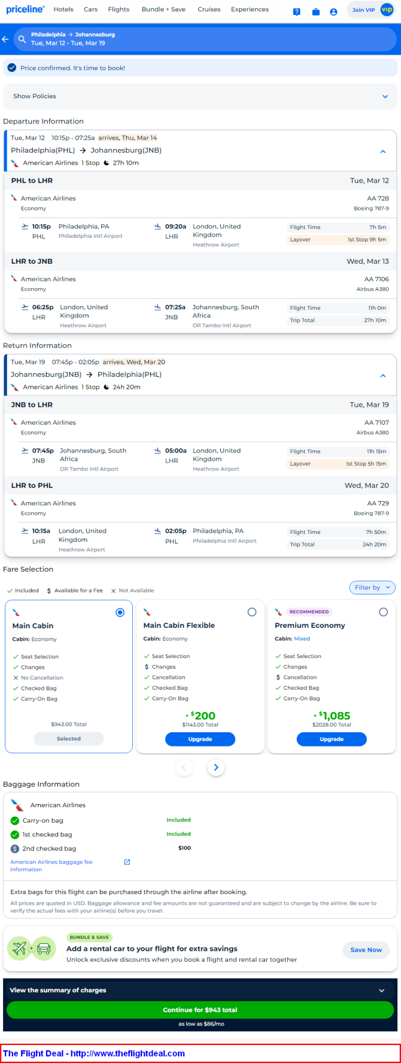
Task: Click the airline logo on Main Cabin card
Action: [16, 612]
